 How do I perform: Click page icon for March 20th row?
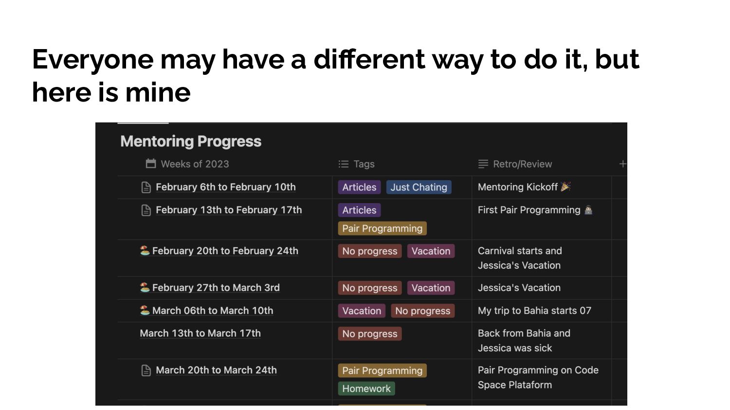[x=146, y=371]
